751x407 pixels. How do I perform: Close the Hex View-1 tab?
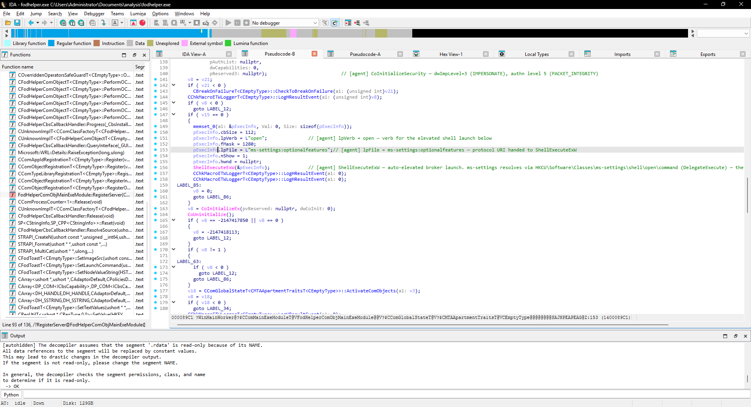tap(485, 54)
